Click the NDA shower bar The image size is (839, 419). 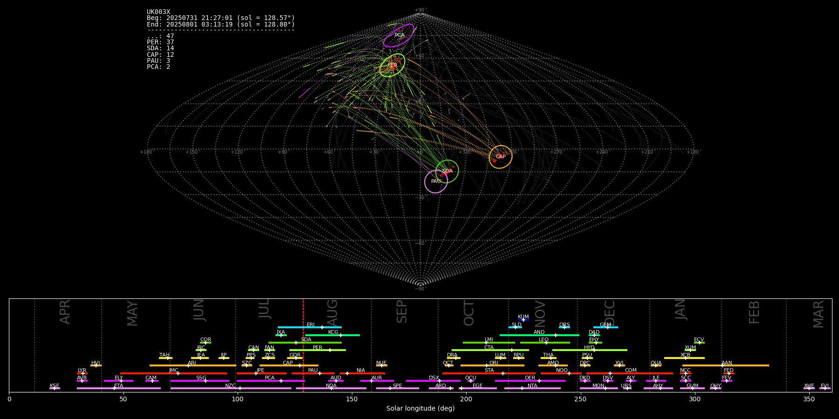tap(331, 388)
